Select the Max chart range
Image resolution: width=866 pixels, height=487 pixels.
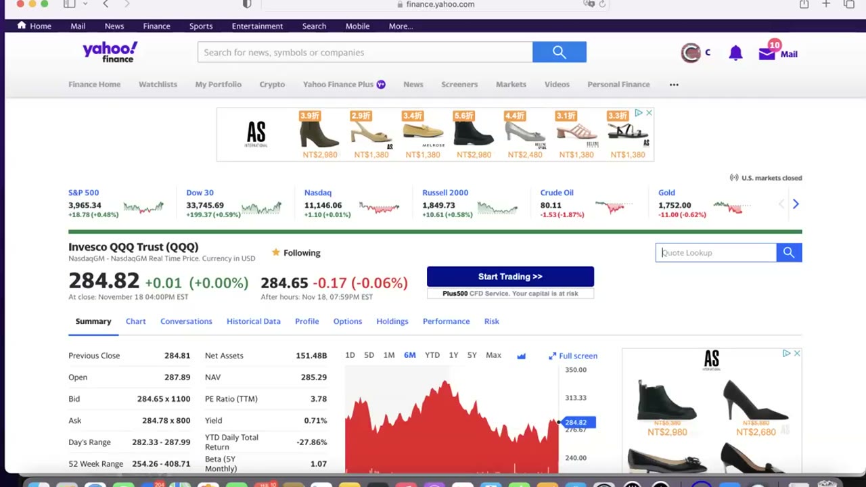493,355
